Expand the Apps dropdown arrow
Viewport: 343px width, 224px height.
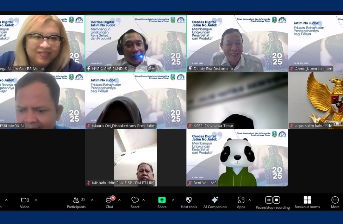point(250,200)
